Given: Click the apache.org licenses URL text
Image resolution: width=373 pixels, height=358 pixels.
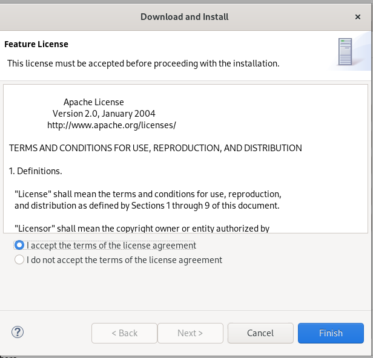Looking at the screenshot, I should pyautogui.click(x=111, y=125).
